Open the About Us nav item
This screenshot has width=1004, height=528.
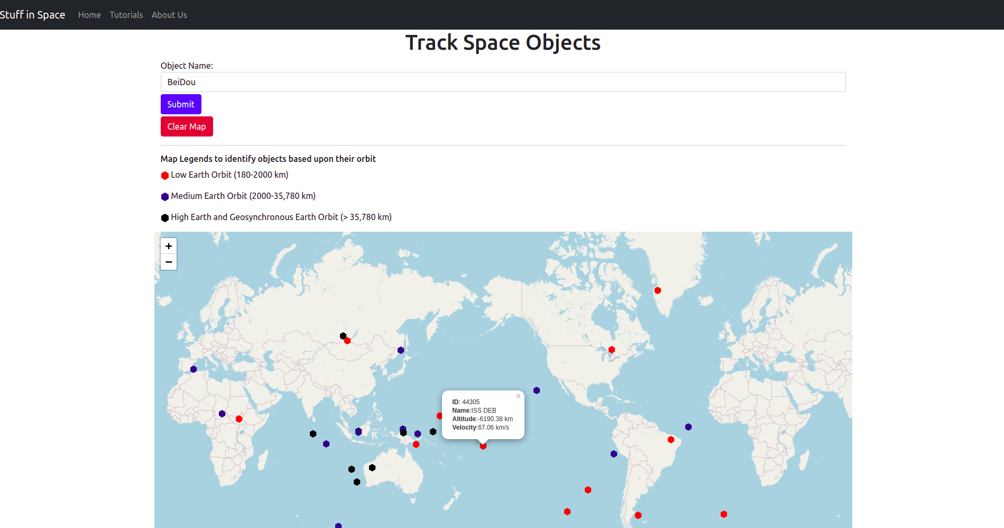coord(169,15)
